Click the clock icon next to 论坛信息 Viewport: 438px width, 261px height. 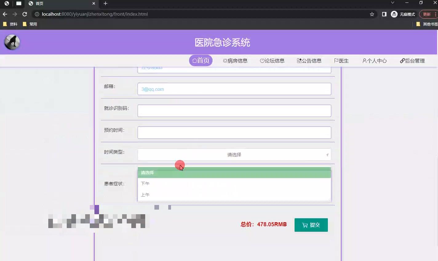(x=262, y=61)
